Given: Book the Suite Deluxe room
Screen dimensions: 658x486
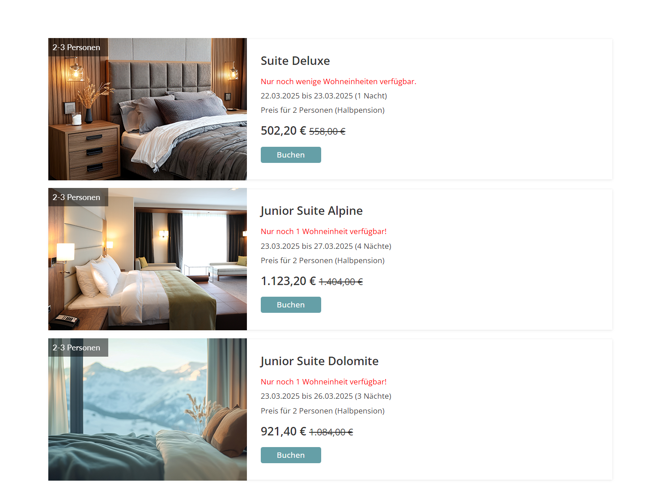Looking at the screenshot, I should [291, 155].
